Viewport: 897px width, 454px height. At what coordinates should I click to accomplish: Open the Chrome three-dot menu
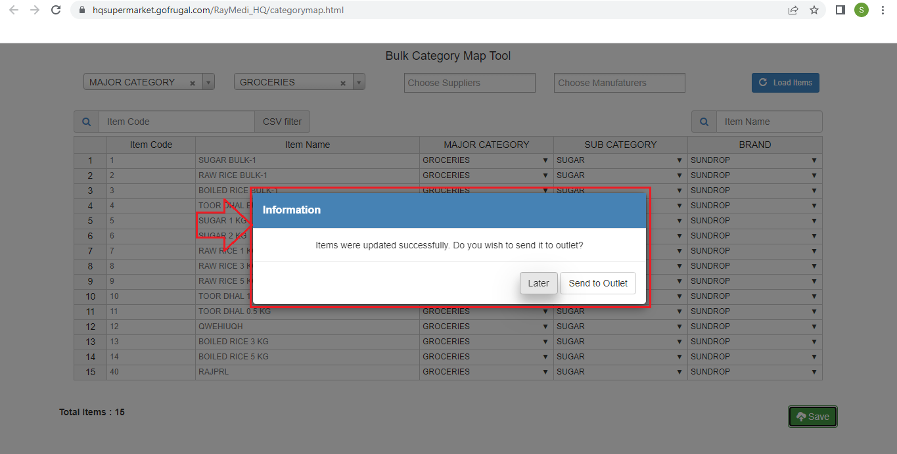[883, 10]
